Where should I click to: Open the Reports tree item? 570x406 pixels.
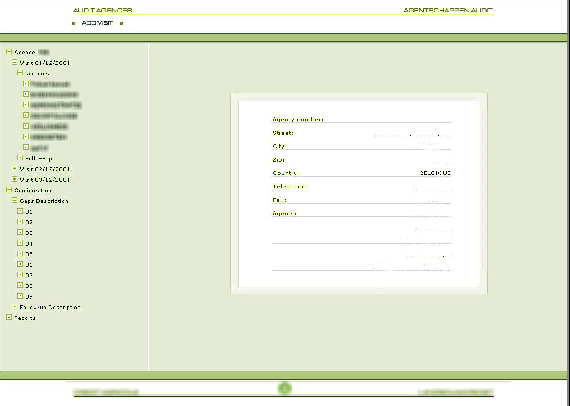coord(25,318)
